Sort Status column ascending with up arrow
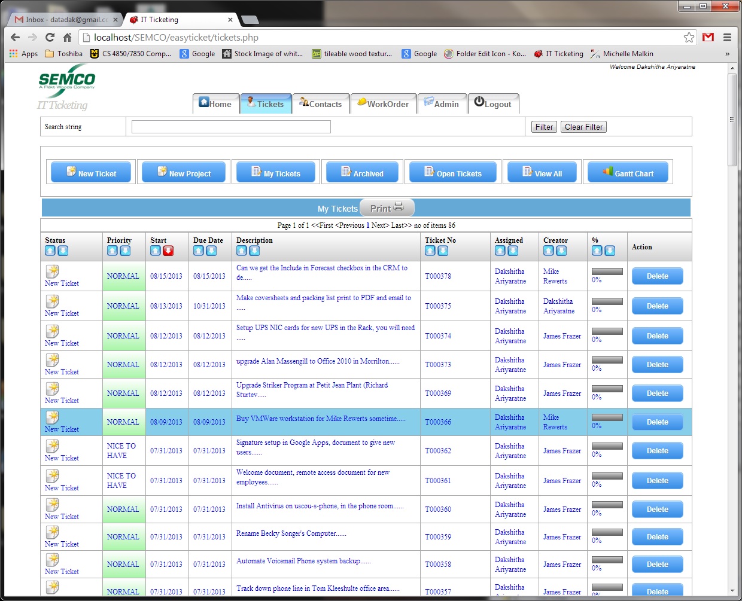The image size is (742, 601). (50, 251)
